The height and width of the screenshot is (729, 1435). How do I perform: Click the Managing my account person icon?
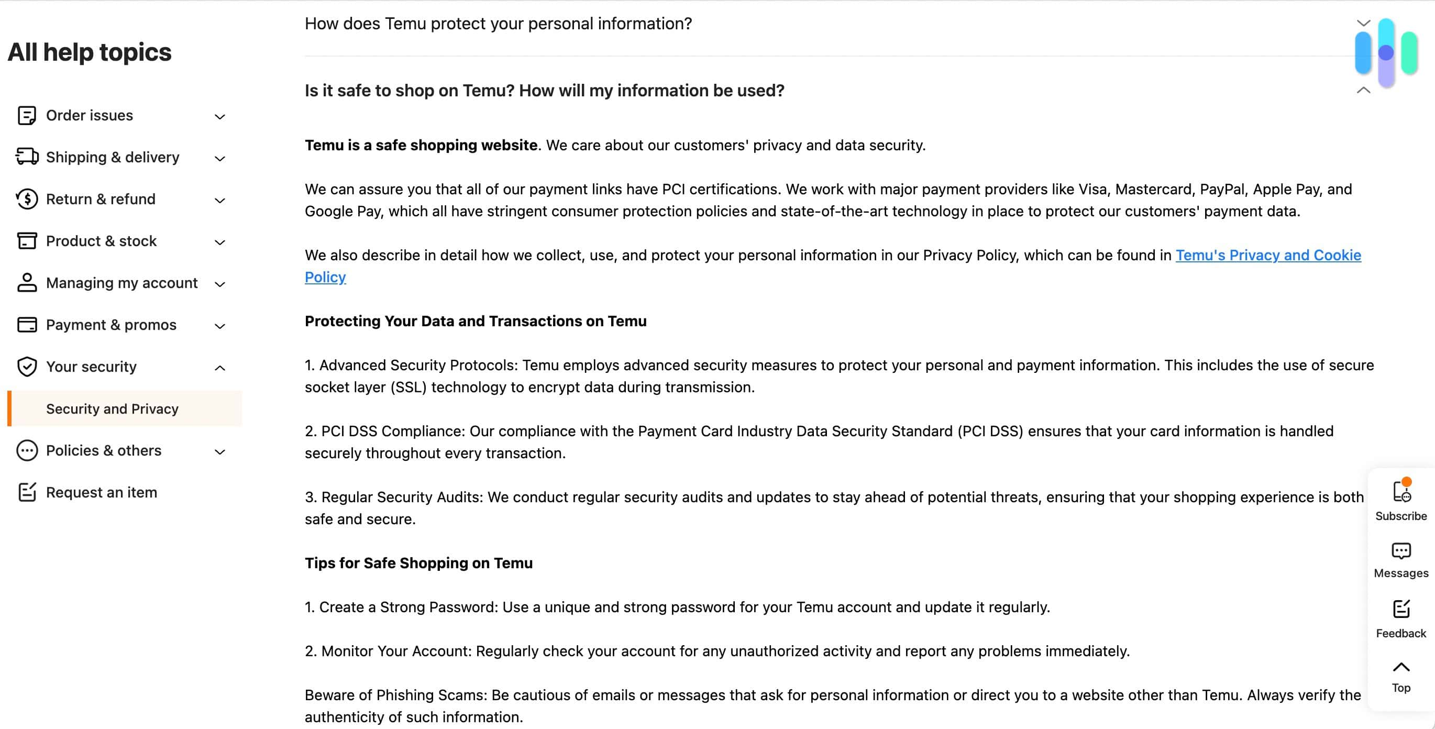click(26, 282)
